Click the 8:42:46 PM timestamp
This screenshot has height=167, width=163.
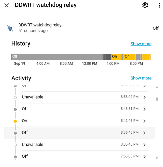[x=130, y=121]
